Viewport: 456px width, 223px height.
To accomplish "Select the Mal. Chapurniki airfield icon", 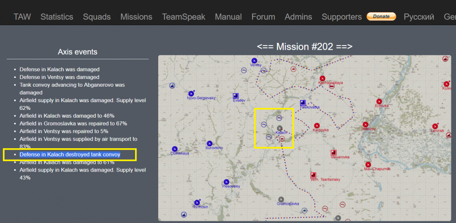I will pyautogui.click(x=368, y=165).
